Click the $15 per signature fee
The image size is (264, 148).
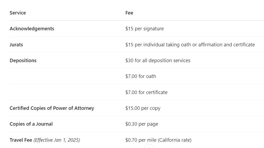click(145, 29)
